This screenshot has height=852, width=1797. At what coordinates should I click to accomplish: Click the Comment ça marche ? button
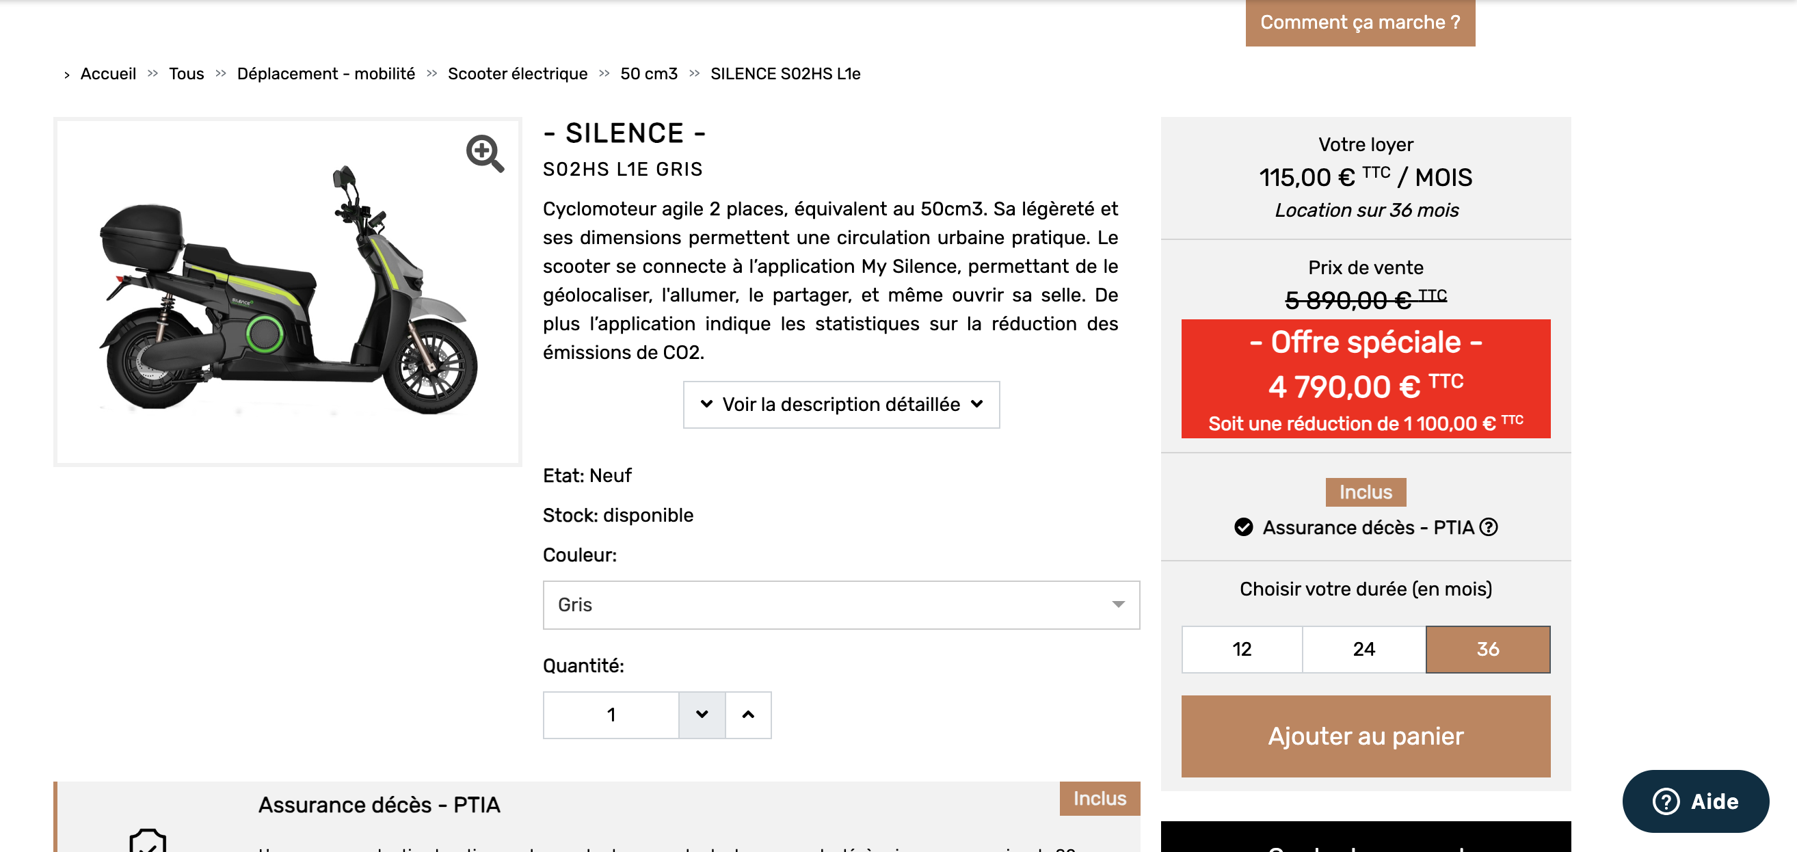tap(1359, 23)
